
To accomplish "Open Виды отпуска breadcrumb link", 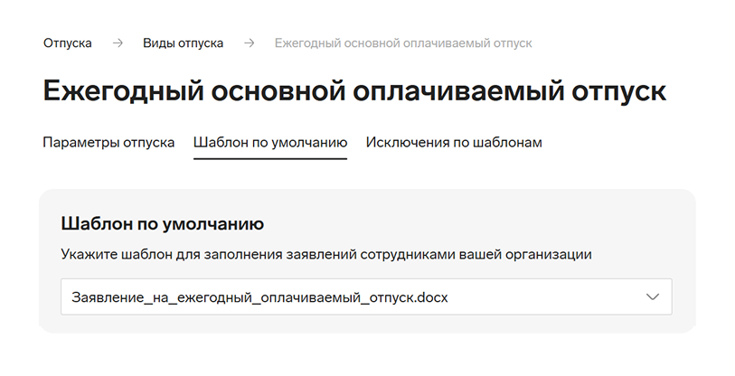I will click(x=184, y=43).
